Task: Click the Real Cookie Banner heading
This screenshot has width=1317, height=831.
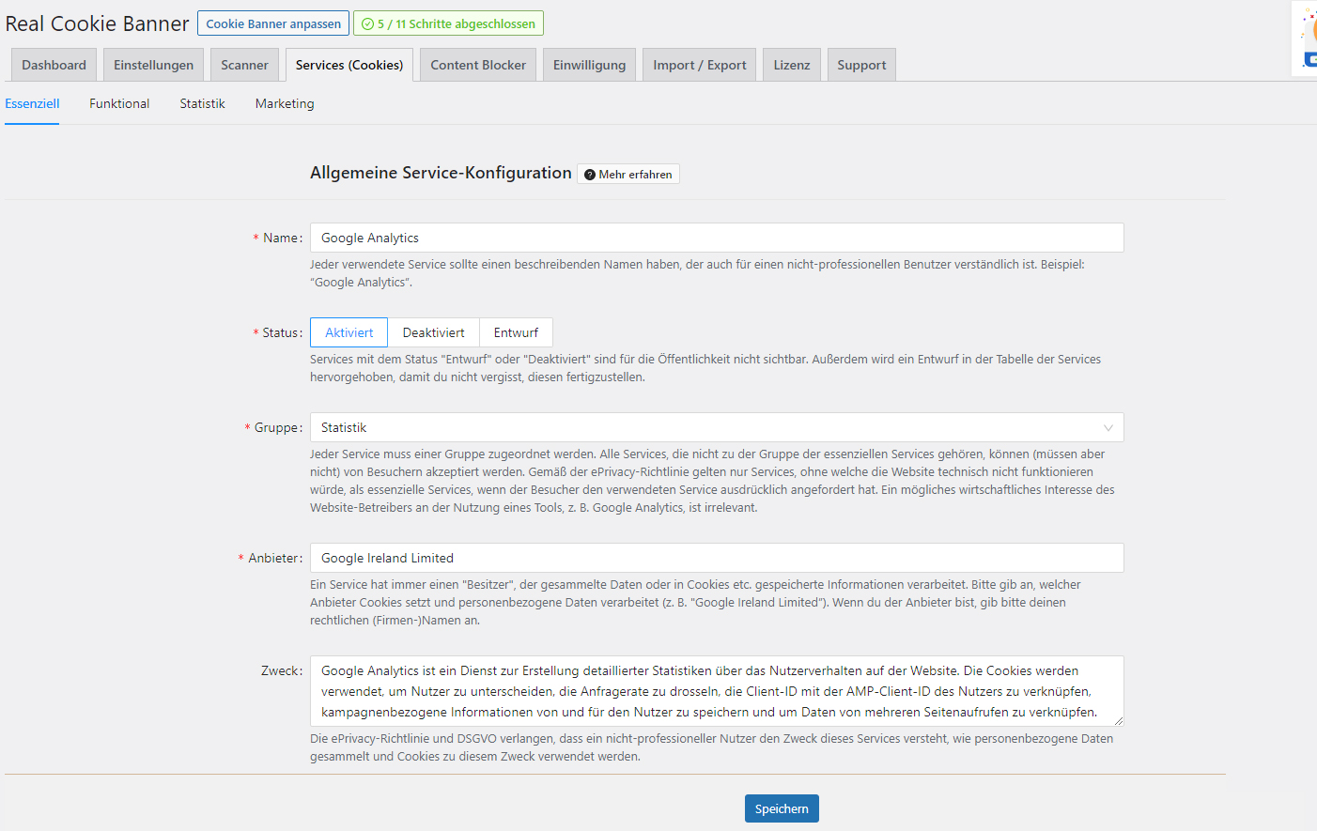Action: (97, 23)
